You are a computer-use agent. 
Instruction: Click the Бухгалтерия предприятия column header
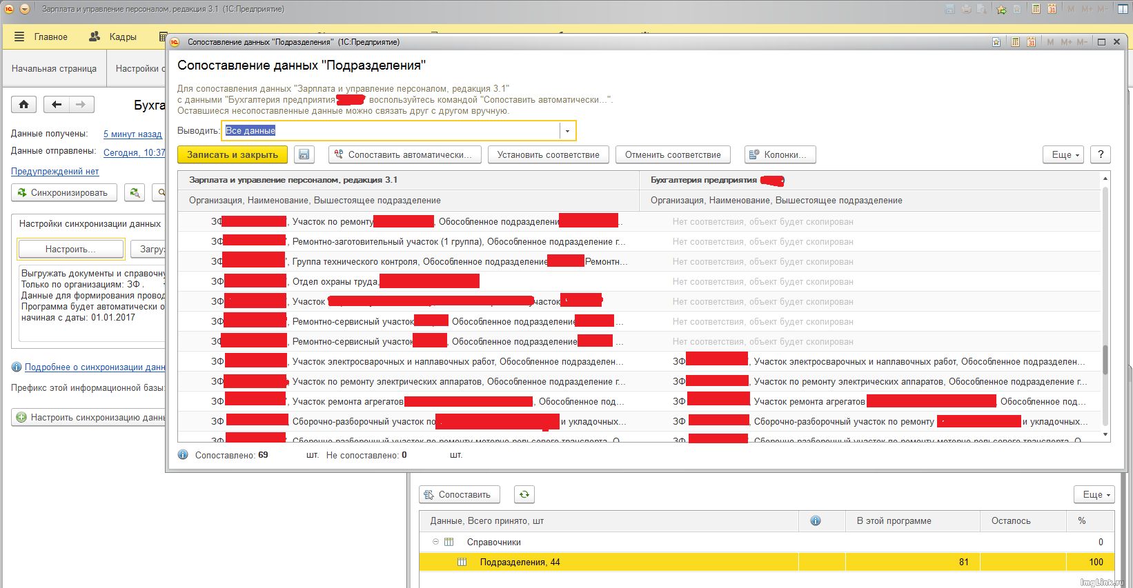pos(869,180)
